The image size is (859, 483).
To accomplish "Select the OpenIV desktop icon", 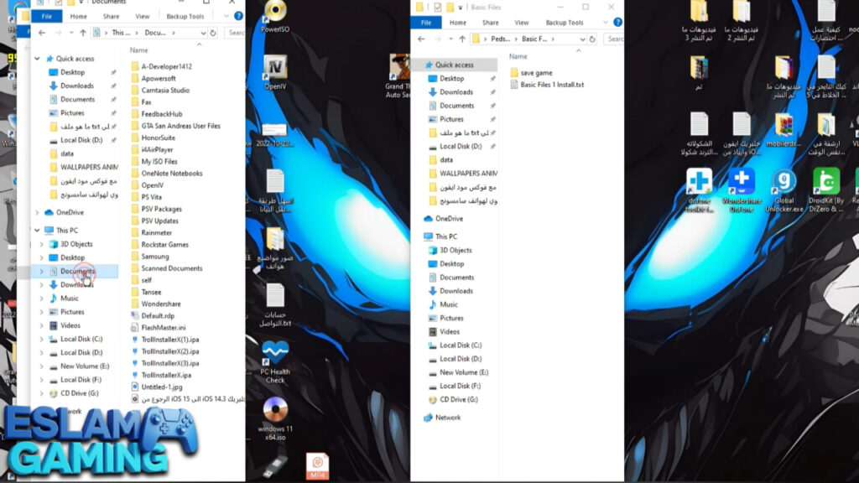I will [275, 69].
